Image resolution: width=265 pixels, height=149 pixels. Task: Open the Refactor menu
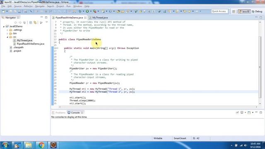[28, 6]
